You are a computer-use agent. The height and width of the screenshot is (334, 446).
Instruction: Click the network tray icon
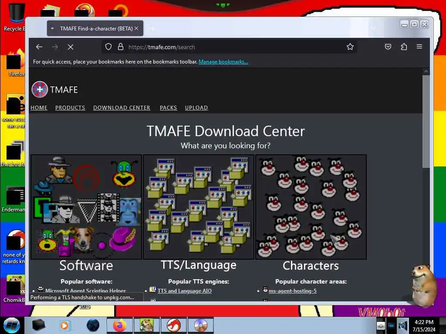point(392,326)
